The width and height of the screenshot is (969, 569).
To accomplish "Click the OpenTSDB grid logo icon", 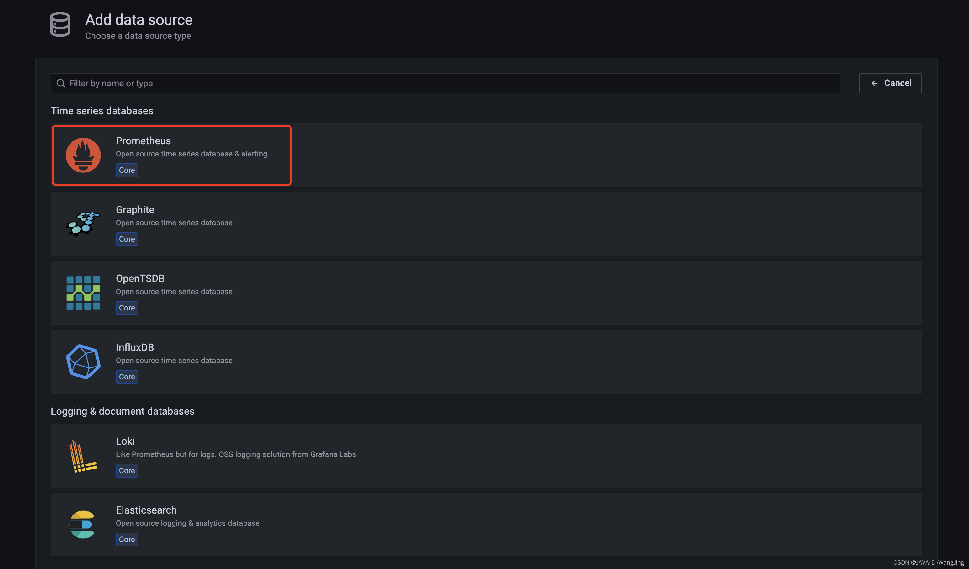I will tap(83, 293).
